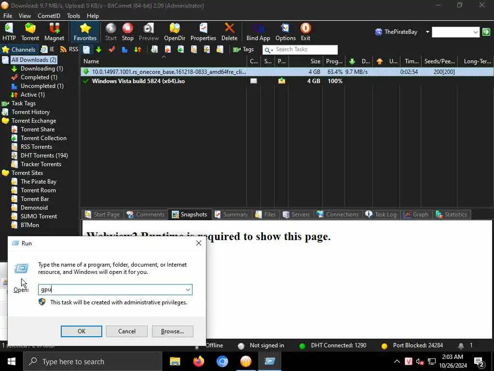Click OK in the Run dialog
Screen dimensions: 494x371
coord(81,331)
